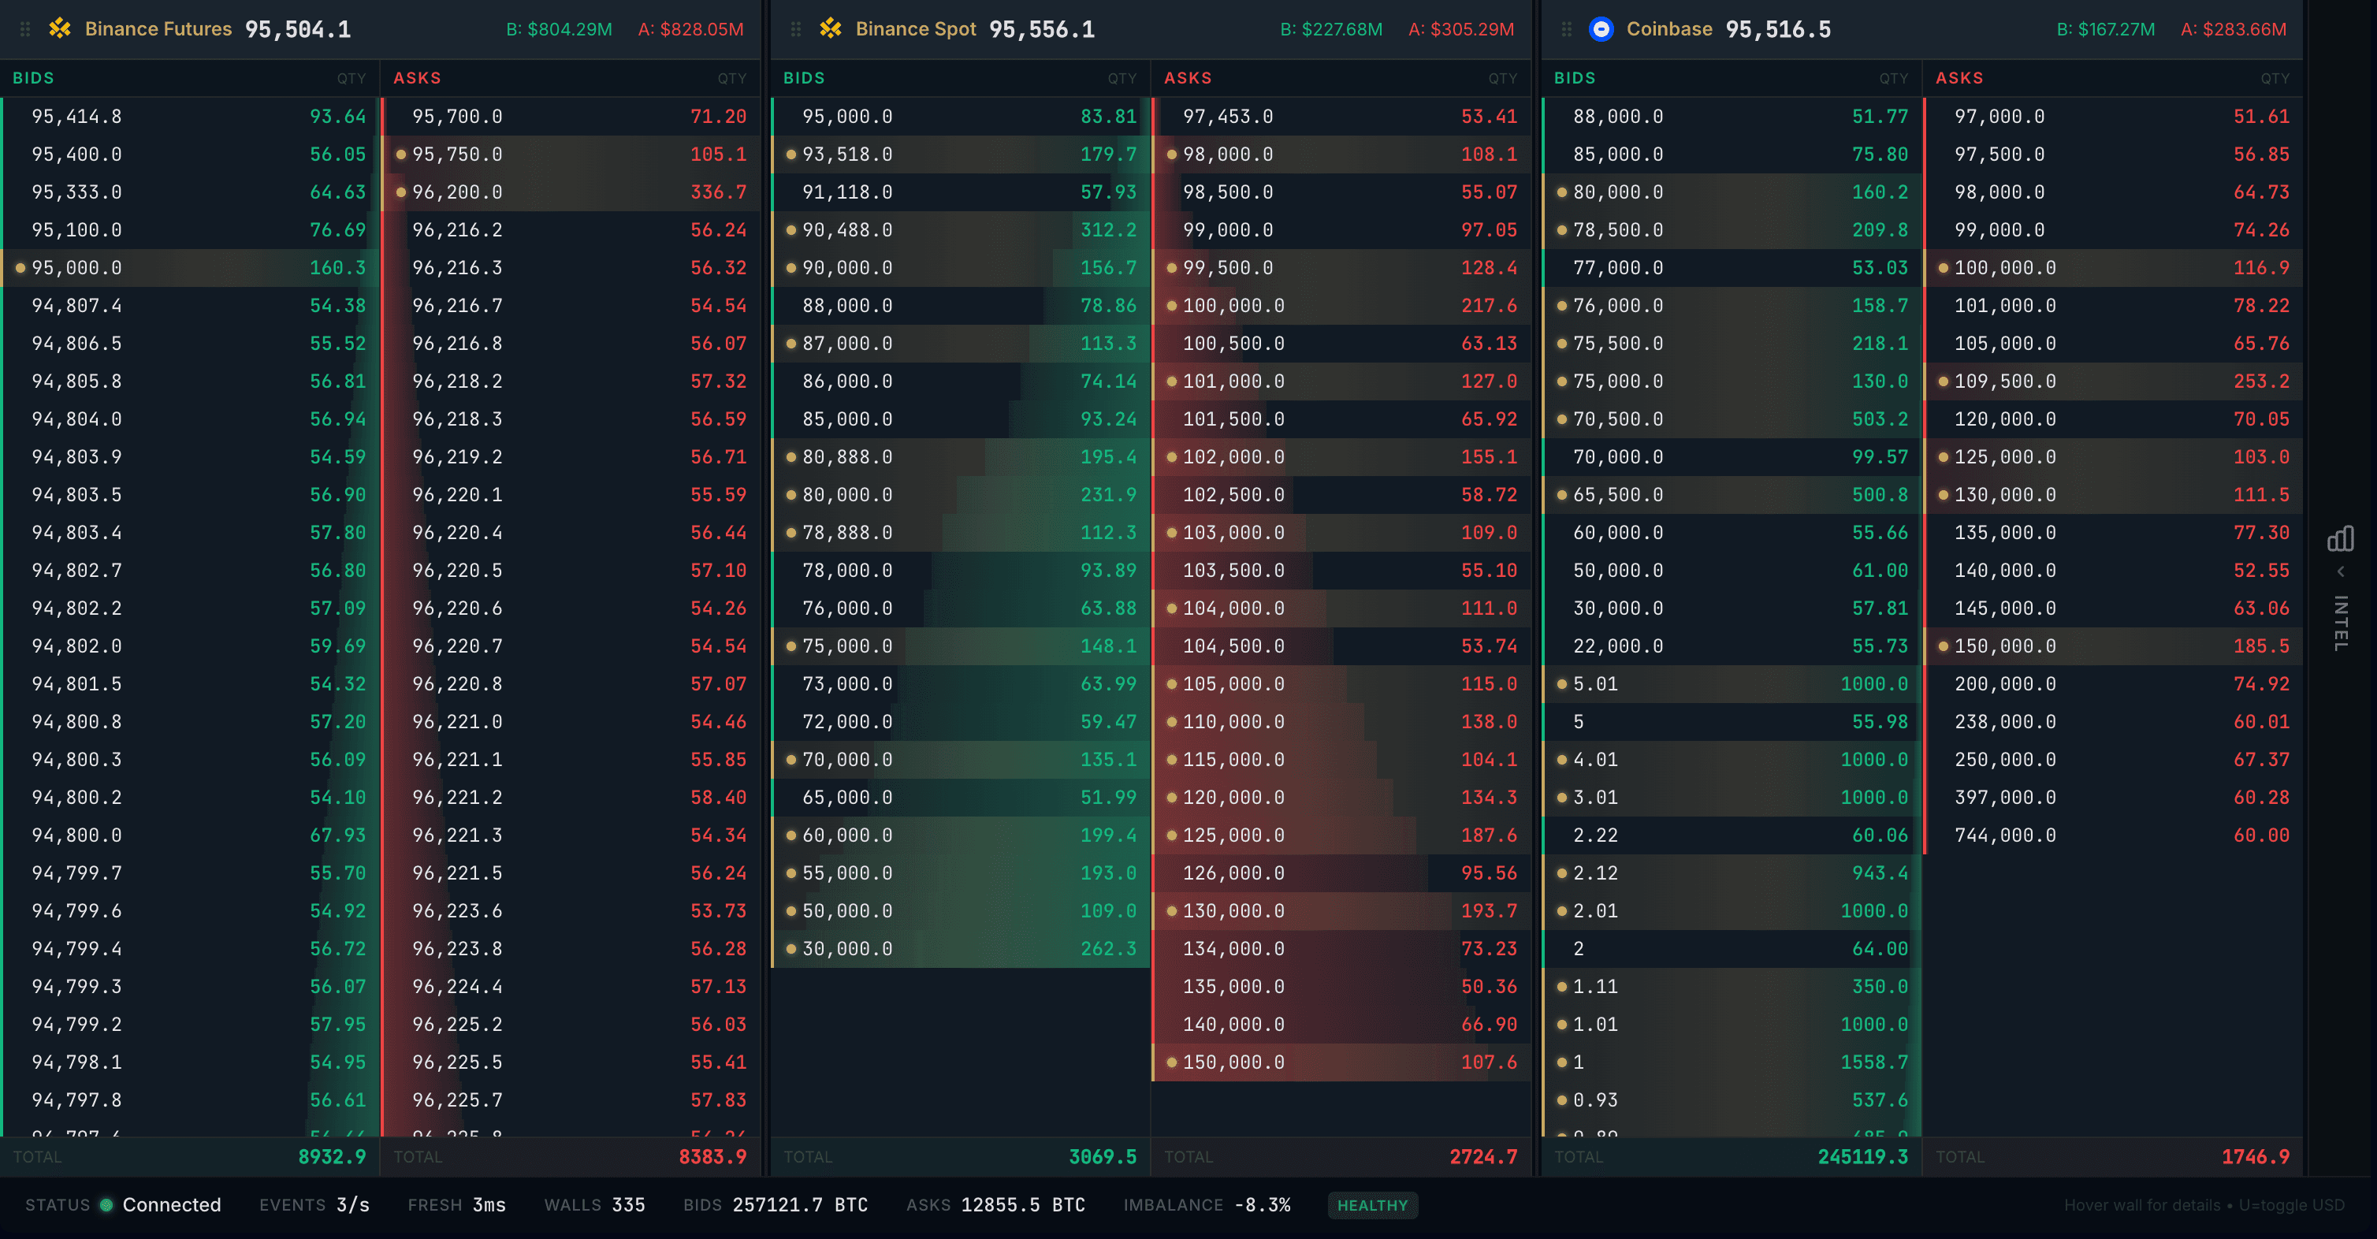Click the drag handle on the Binance Spot panel
The width and height of the screenshot is (2377, 1239).
795,28
